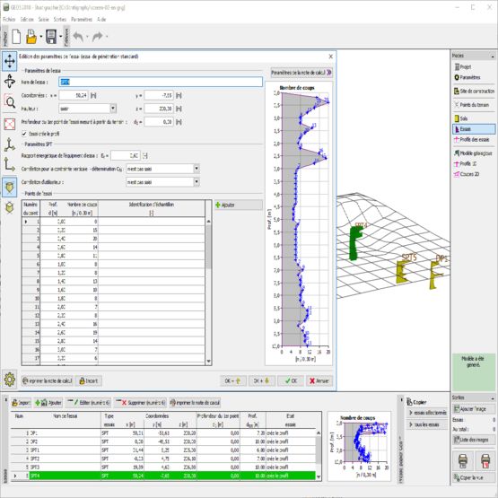Click the test points table vertical scrollbar
The image size is (498, 498).
click(208, 291)
